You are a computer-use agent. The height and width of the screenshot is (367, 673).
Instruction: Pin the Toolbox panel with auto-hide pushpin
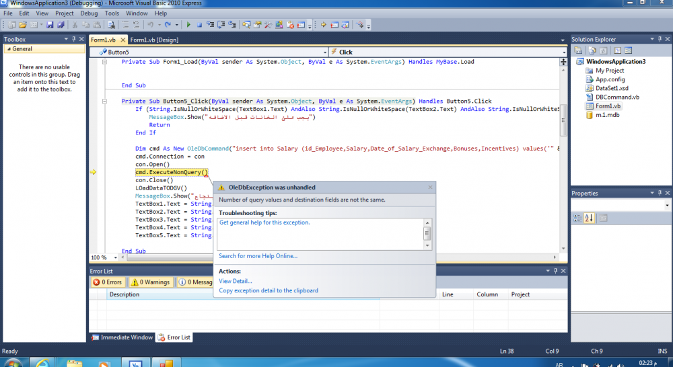coord(74,39)
